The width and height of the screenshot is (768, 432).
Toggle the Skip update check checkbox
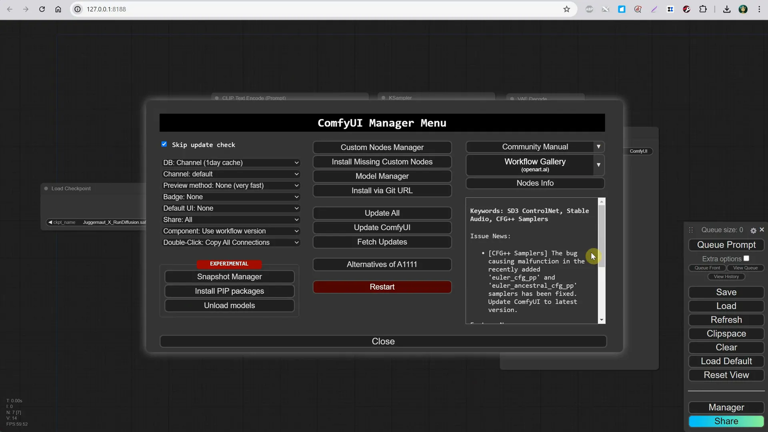[164, 144]
